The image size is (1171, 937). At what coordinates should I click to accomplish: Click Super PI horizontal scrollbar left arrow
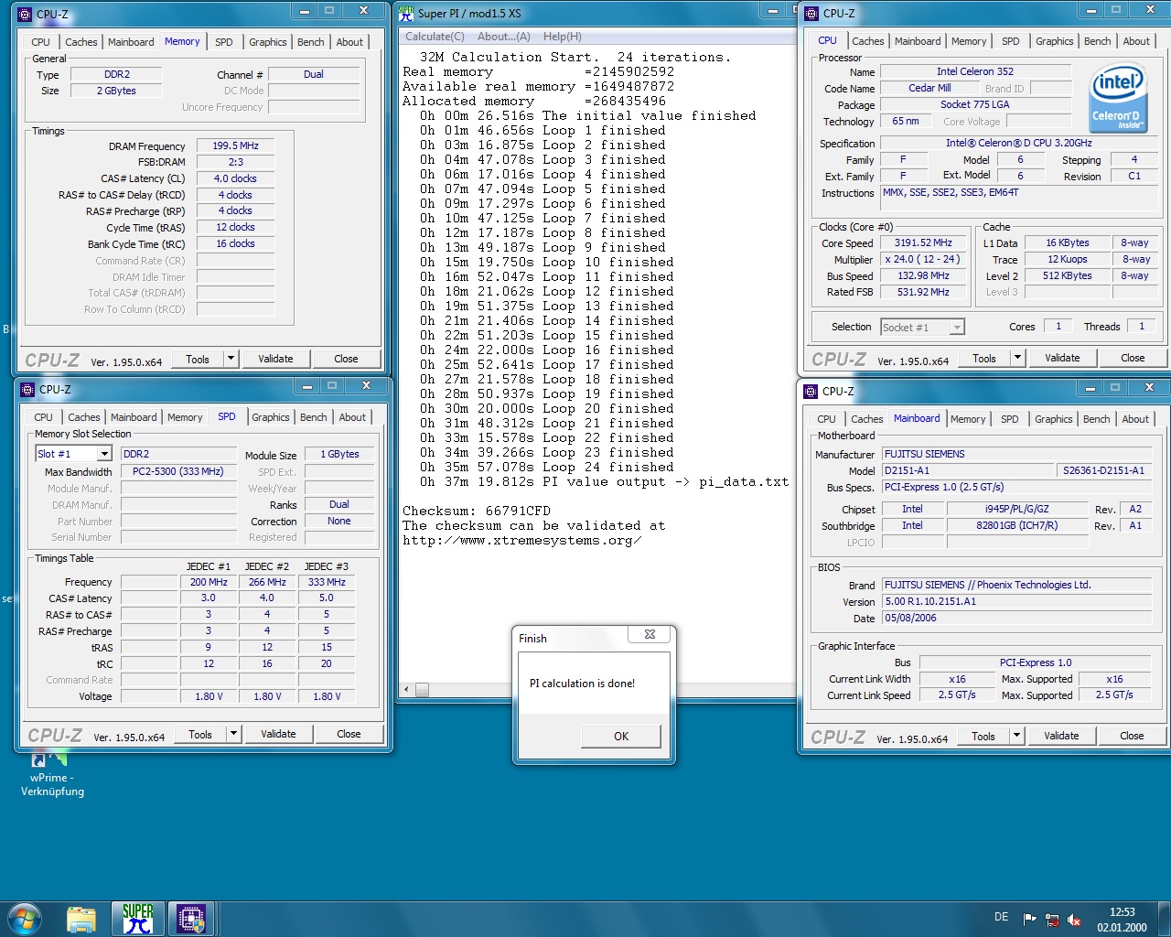tap(407, 689)
